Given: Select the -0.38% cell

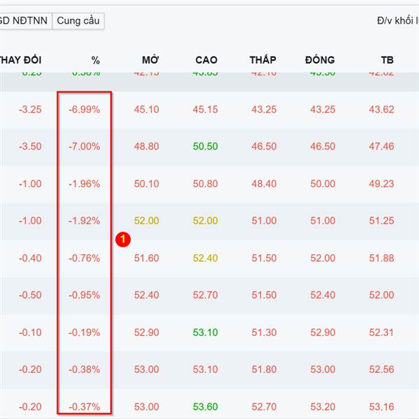Looking at the screenshot, I should click(84, 369).
